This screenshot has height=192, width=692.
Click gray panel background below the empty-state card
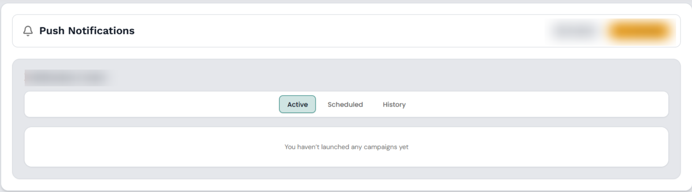[346, 173]
